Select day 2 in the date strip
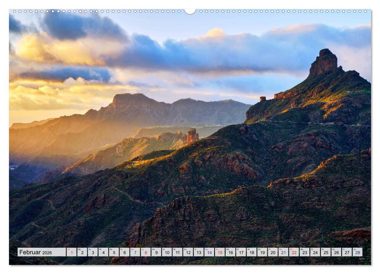This screenshot has height=274, width=380. click(x=82, y=252)
